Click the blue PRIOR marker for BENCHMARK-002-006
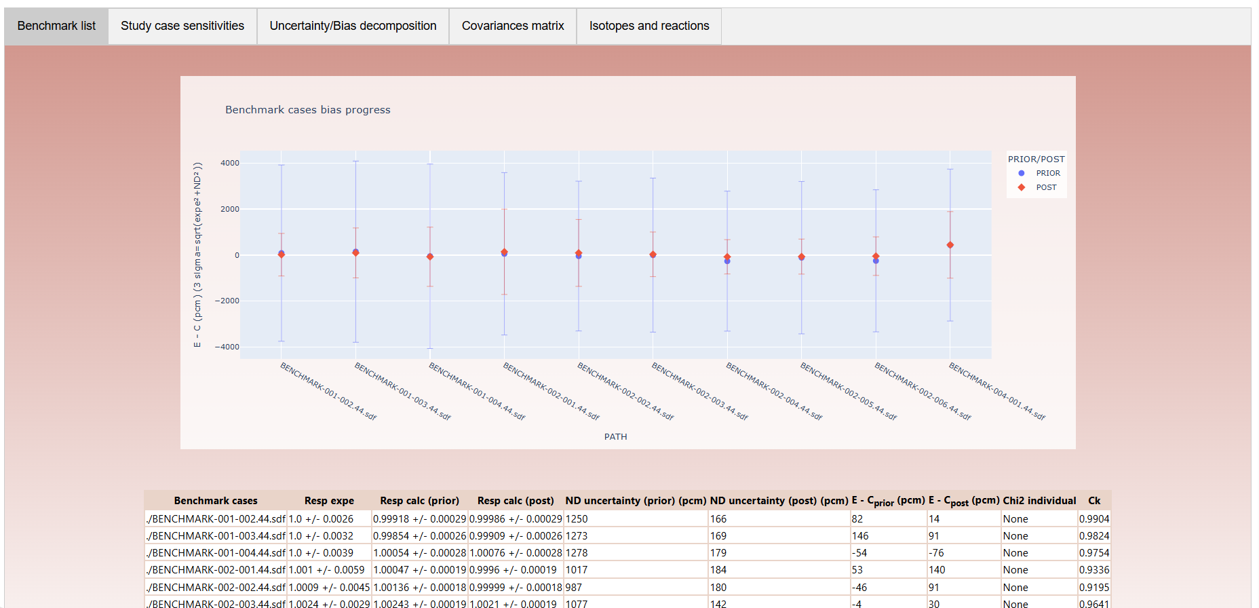Image resolution: width=1259 pixels, height=608 pixels. pyautogui.click(x=876, y=261)
